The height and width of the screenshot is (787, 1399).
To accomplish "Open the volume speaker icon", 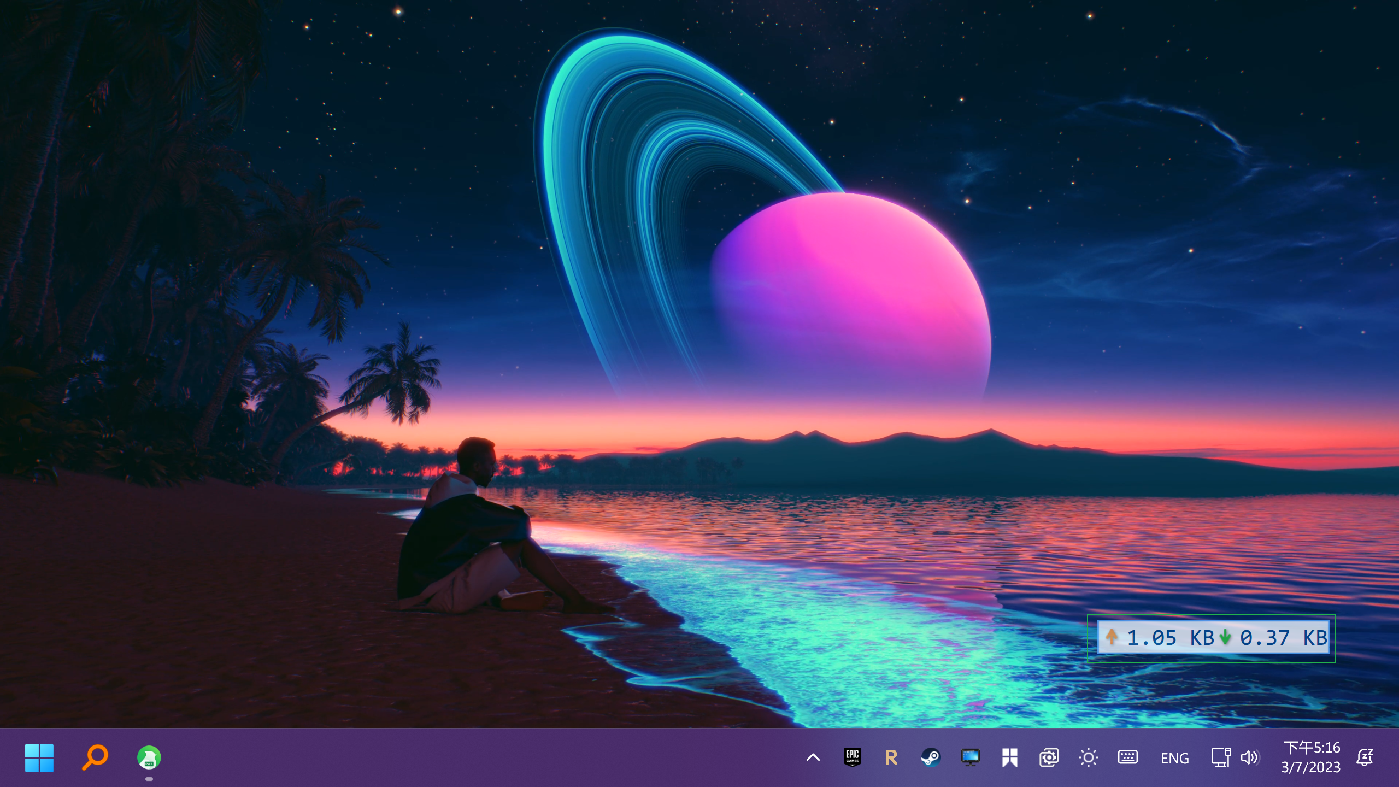I will [1249, 757].
